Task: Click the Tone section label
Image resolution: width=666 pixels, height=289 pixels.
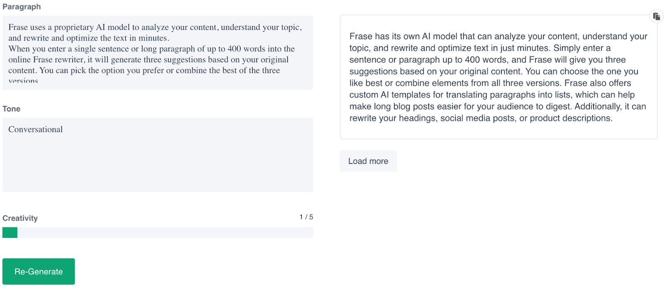Action: coord(11,109)
